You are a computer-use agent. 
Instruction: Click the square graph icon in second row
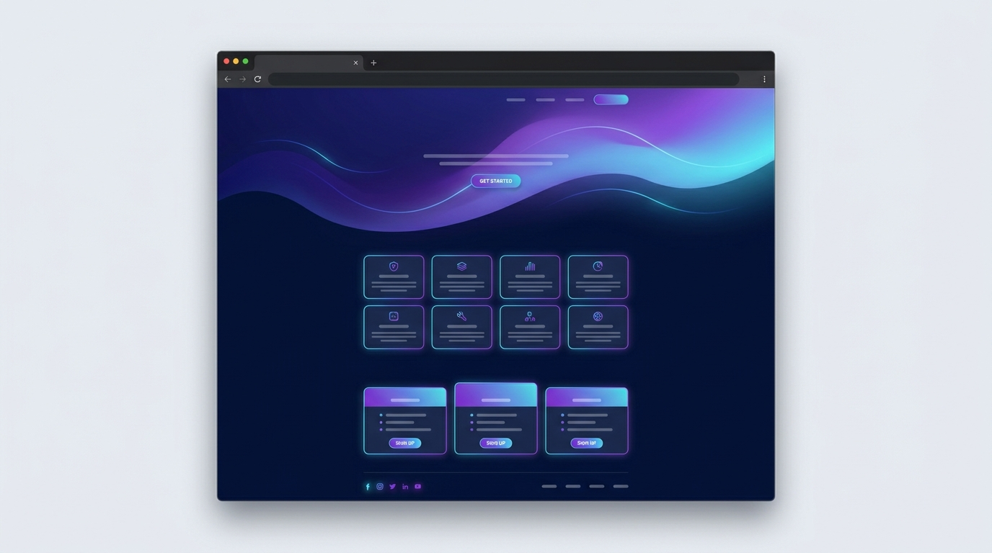click(x=394, y=316)
